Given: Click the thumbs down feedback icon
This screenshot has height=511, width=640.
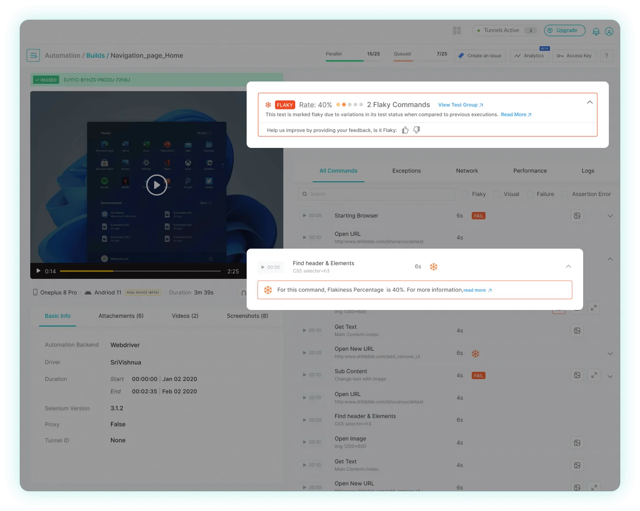Looking at the screenshot, I should [417, 130].
